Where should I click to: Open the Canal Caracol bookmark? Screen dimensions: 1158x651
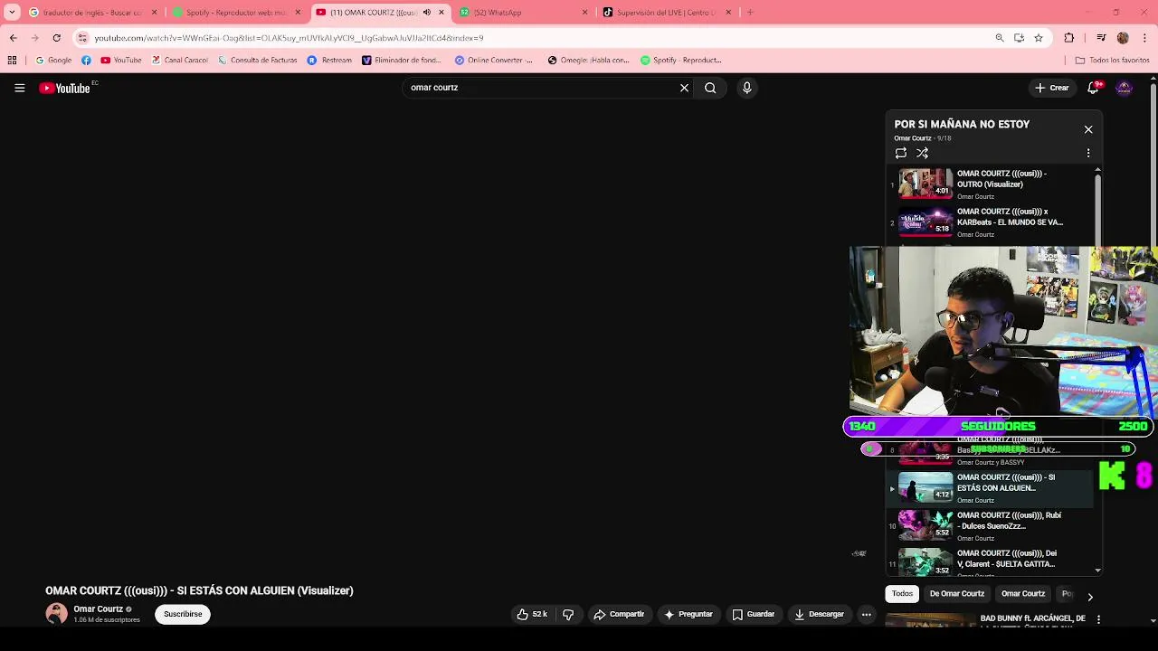[x=180, y=61]
